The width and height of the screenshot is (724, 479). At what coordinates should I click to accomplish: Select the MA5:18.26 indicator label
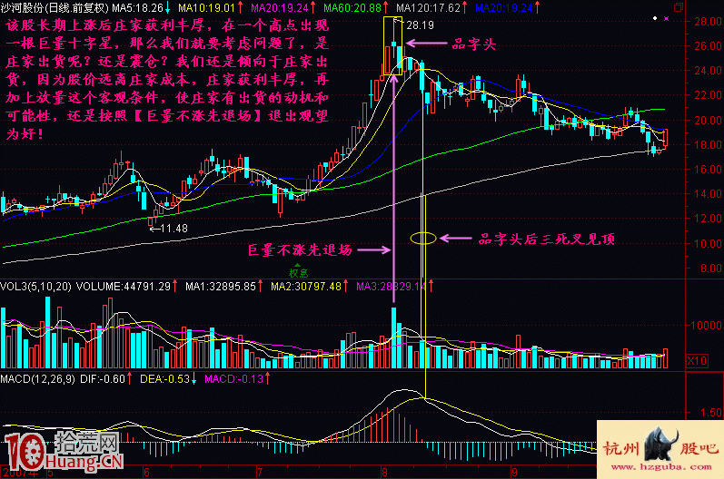coord(137,8)
